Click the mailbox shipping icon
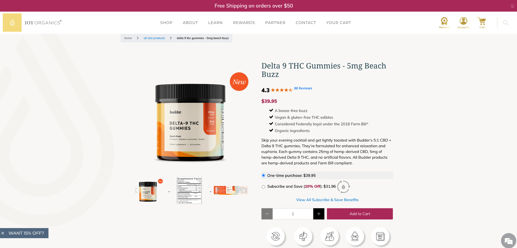 (303, 236)
